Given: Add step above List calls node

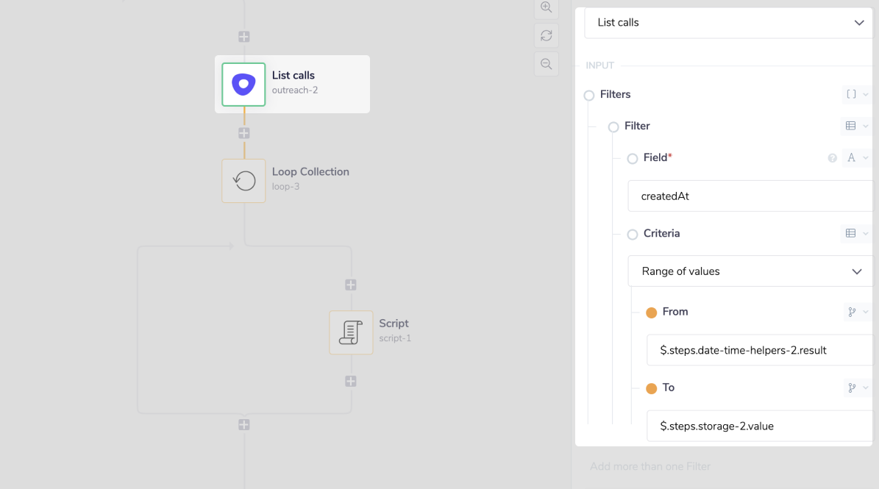Looking at the screenshot, I should [243, 37].
